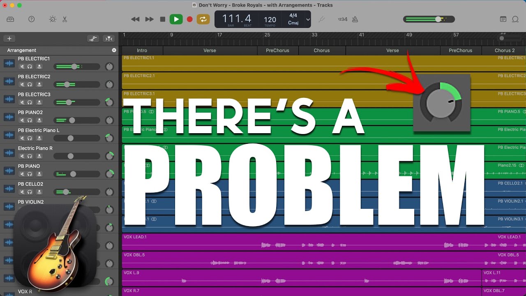Click the PB ELECTRIC1 pan knob
This screenshot has height=296, width=526.
[x=109, y=67]
